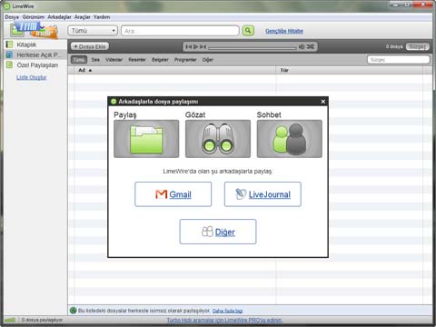Sort files by the Ad column

(175, 70)
